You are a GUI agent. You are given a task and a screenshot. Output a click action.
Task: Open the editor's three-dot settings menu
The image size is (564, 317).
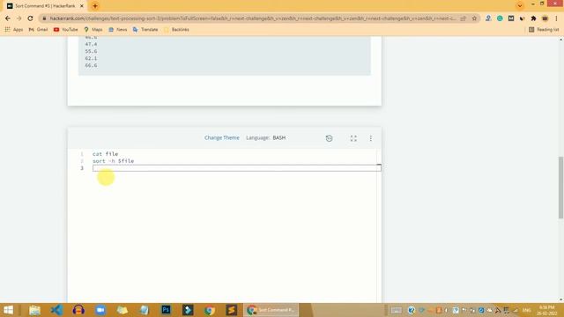(x=371, y=138)
